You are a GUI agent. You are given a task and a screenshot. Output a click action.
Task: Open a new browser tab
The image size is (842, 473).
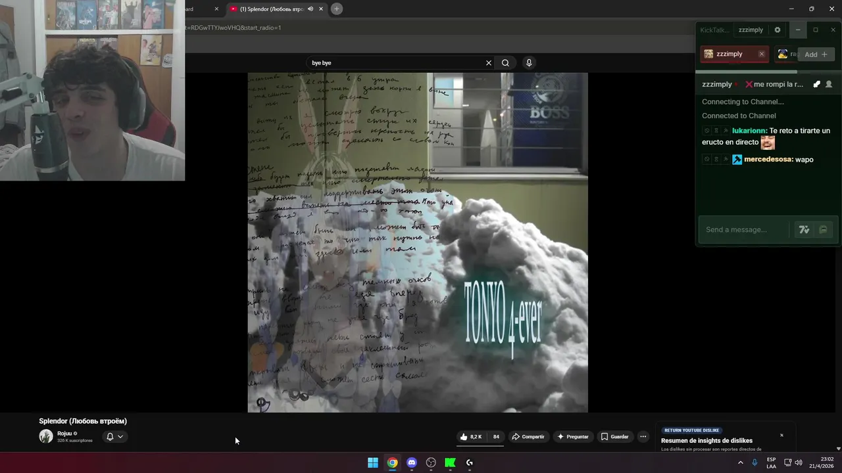pyautogui.click(x=336, y=9)
